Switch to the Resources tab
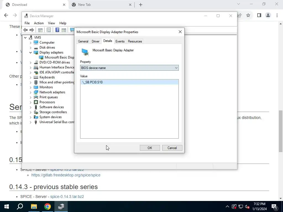This screenshot has height=212, width=283. click(x=135, y=41)
